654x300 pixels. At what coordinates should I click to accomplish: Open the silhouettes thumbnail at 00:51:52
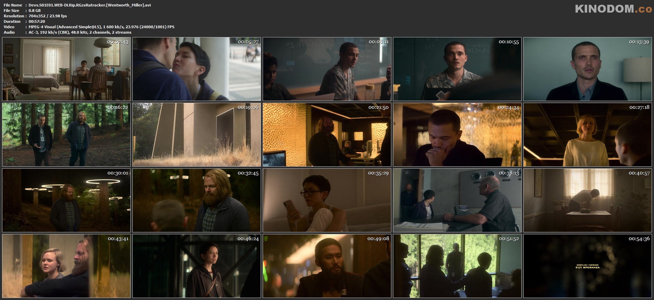coord(457,266)
